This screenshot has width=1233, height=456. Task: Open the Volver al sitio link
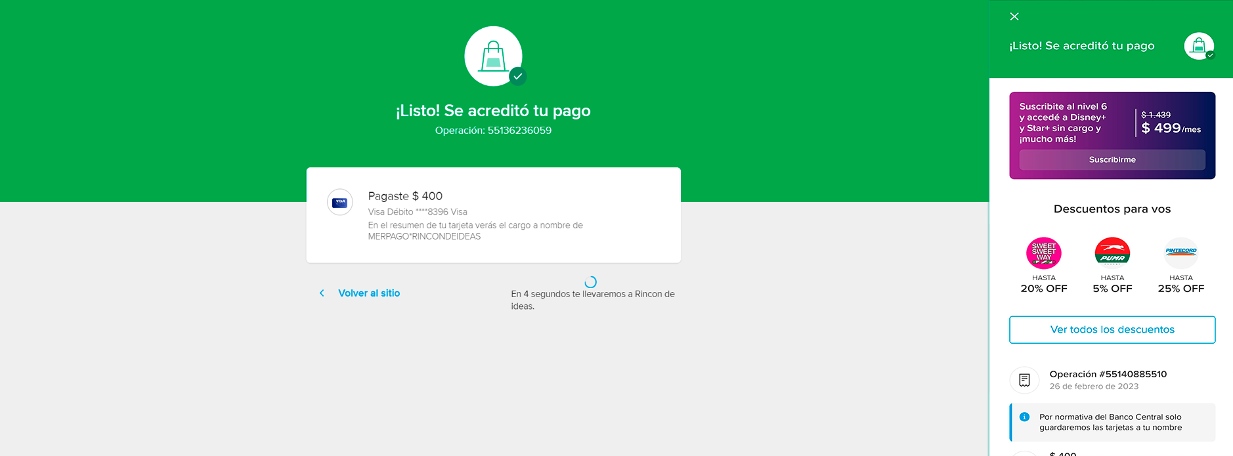coord(368,293)
